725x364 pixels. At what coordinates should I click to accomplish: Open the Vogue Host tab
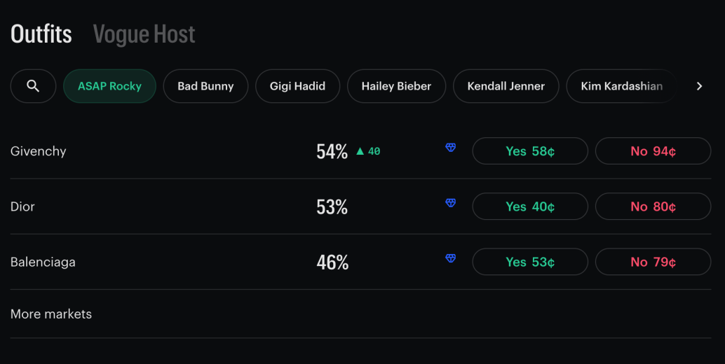[x=144, y=34]
